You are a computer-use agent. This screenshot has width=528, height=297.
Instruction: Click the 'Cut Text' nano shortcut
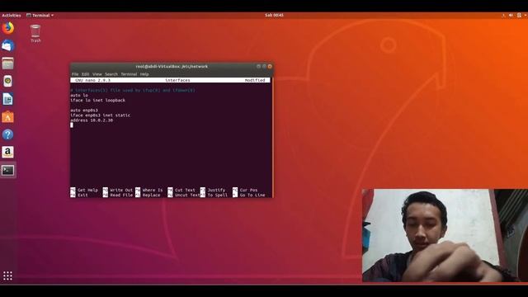181,191
